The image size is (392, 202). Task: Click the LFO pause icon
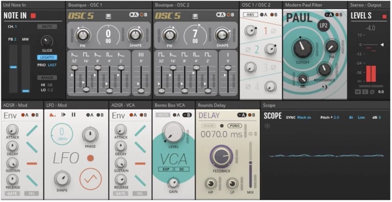pyautogui.click(x=73, y=115)
